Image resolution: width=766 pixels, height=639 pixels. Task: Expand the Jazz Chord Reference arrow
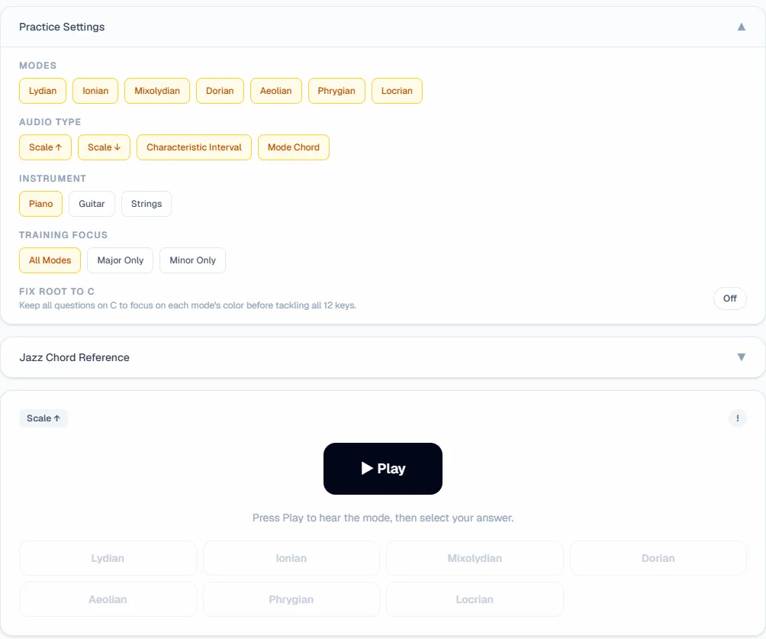(741, 357)
